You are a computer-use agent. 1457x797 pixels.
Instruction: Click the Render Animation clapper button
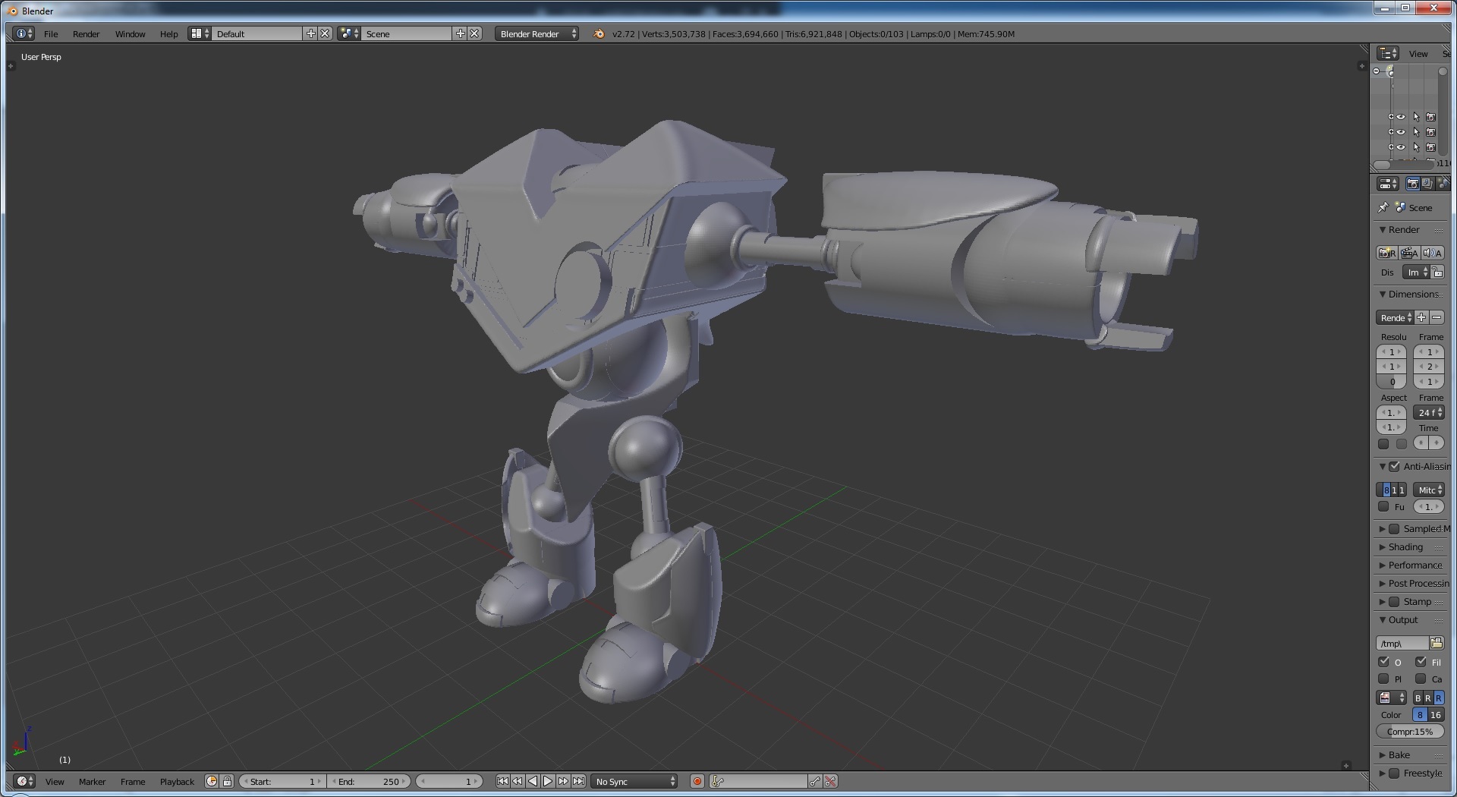point(1410,253)
